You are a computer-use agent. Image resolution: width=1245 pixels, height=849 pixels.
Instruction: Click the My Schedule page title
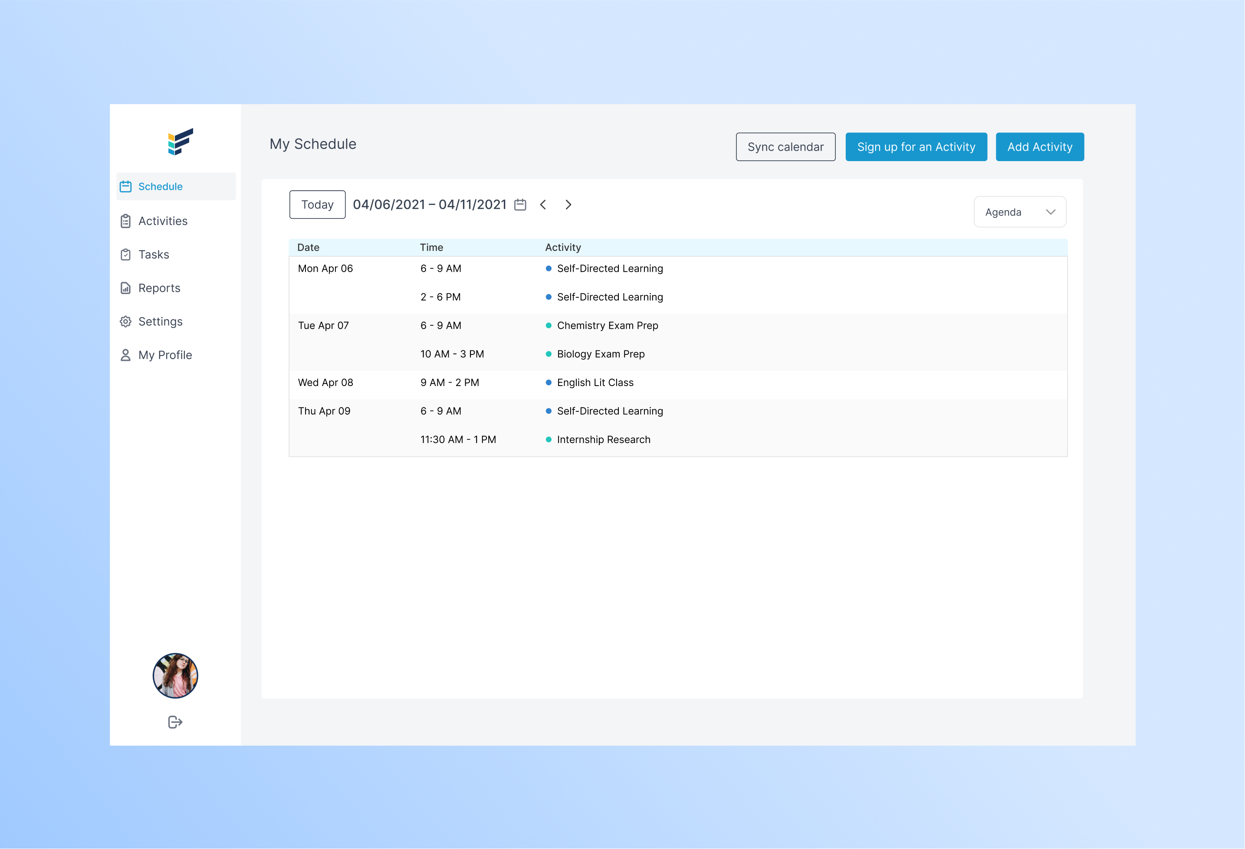pyautogui.click(x=313, y=144)
